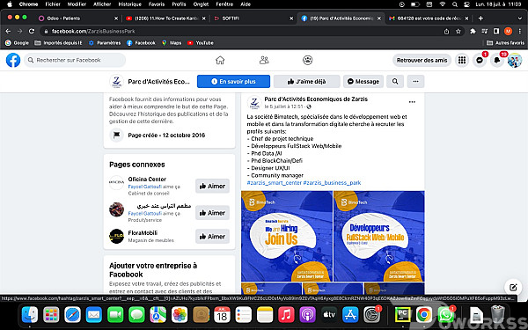Open the Groups icon in top navigation
Viewport: 528px width, 330px height.
(x=307, y=60)
